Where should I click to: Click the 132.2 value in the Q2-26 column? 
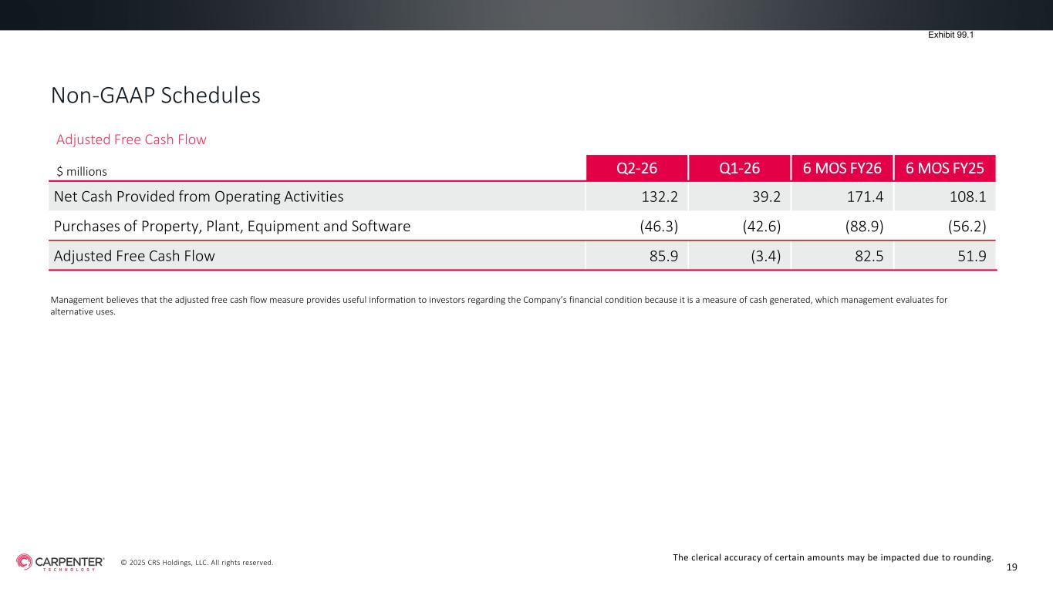point(660,197)
